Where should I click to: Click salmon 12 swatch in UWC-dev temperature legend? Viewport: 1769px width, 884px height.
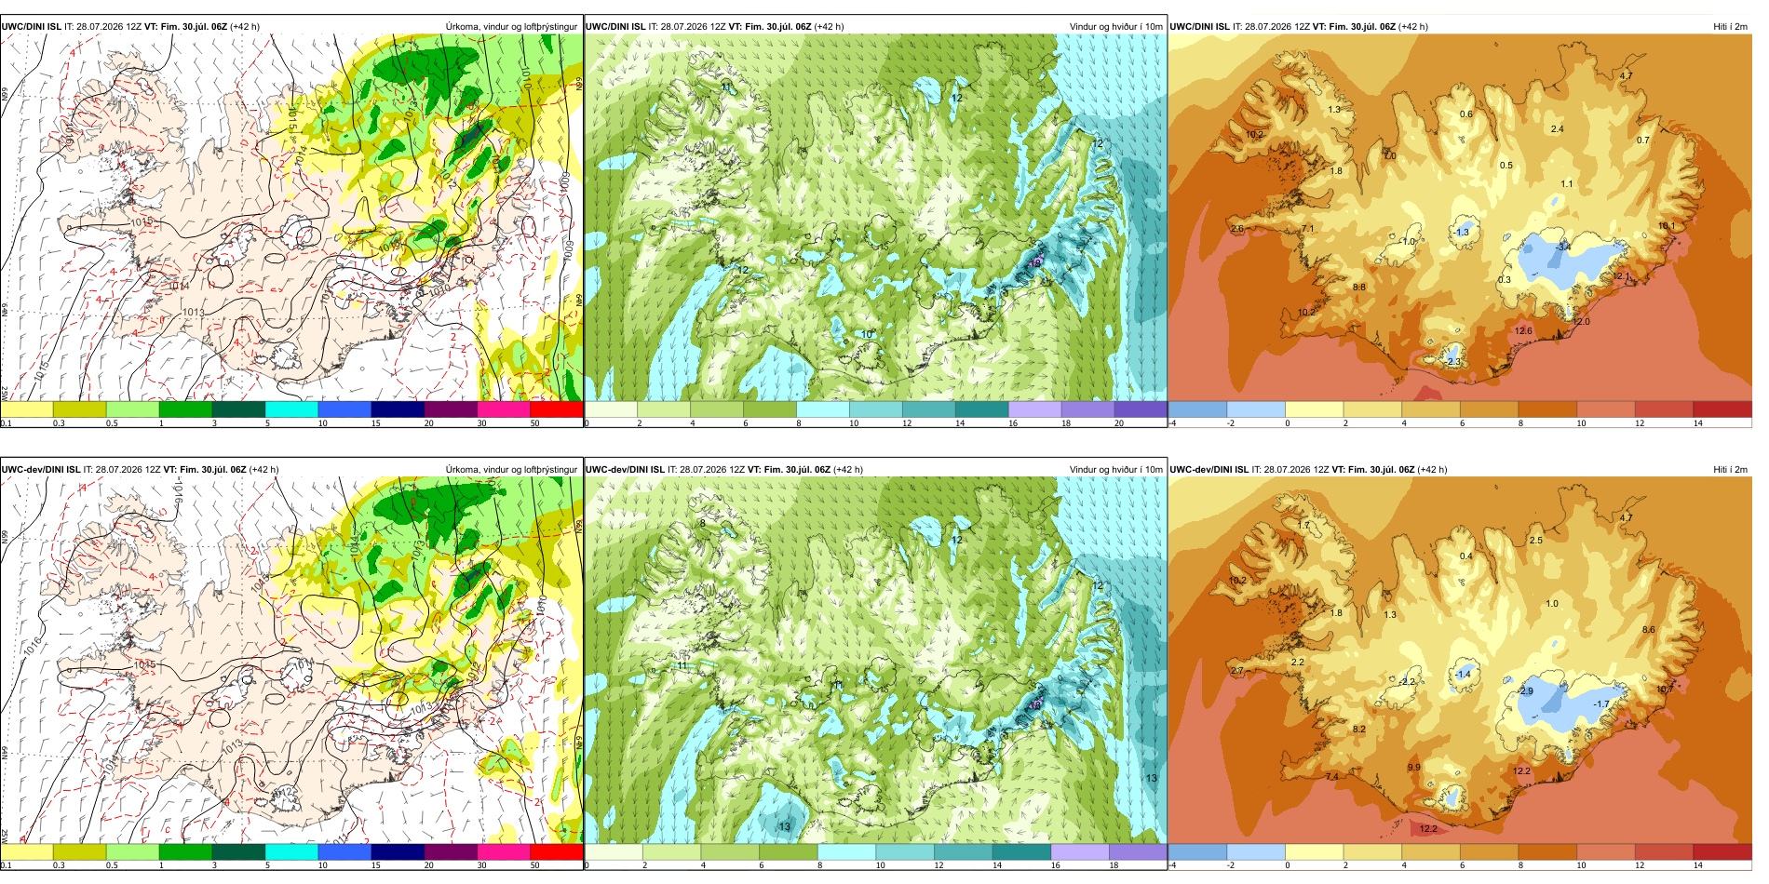click(x=1664, y=851)
